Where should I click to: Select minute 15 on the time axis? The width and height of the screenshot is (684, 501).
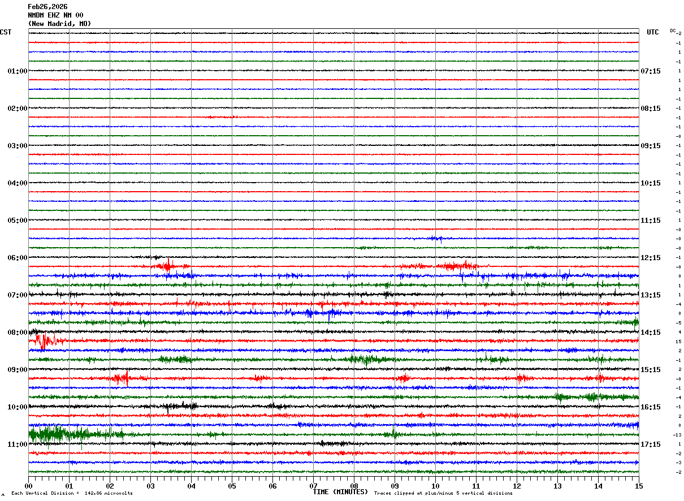639,486
